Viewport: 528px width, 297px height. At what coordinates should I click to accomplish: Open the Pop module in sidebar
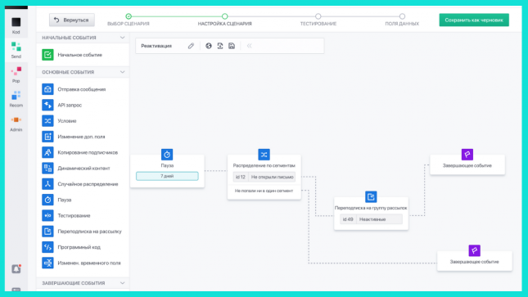[16, 74]
